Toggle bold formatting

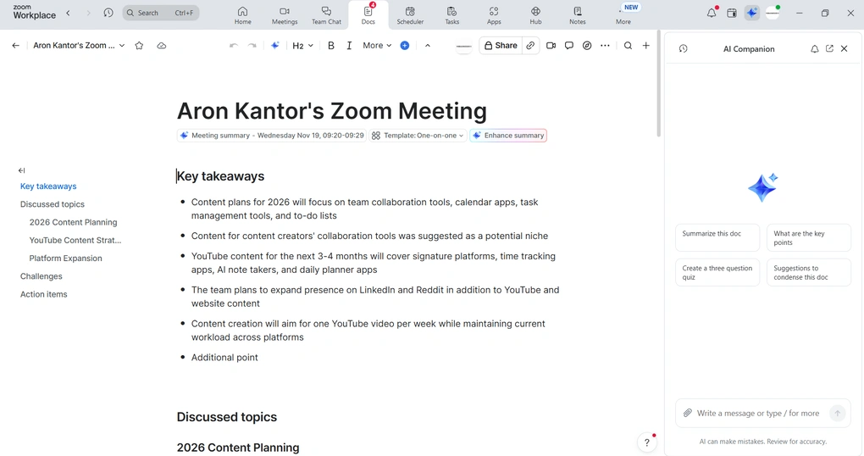coord(331,46)
